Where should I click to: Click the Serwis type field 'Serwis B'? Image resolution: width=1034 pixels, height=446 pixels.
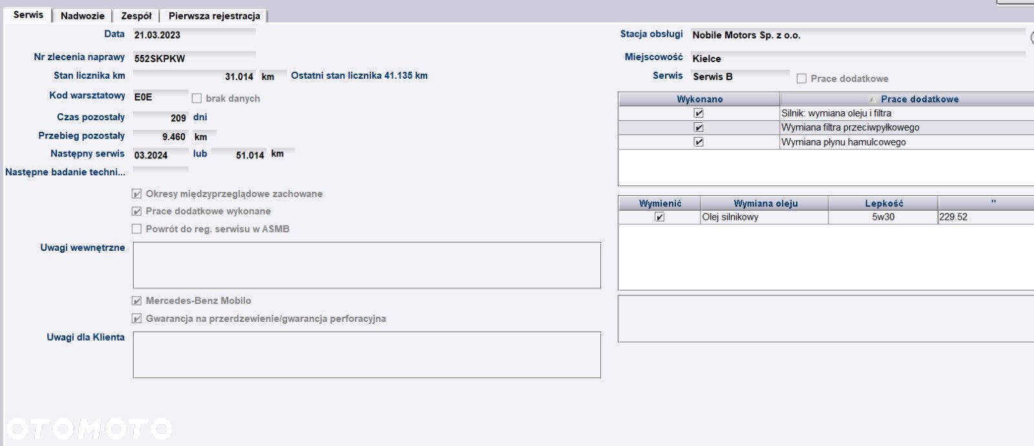pyautogui.click(x=740, y=76)
